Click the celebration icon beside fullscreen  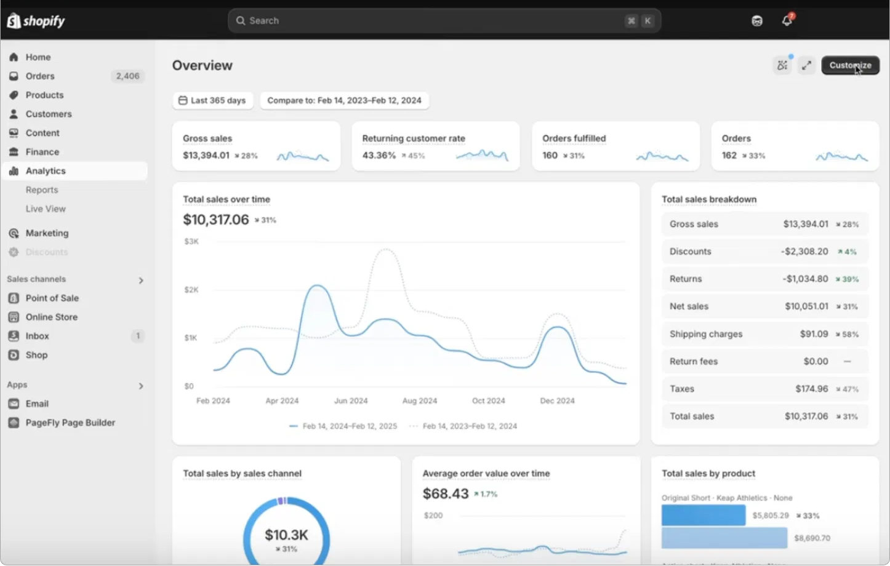[782, 65]
